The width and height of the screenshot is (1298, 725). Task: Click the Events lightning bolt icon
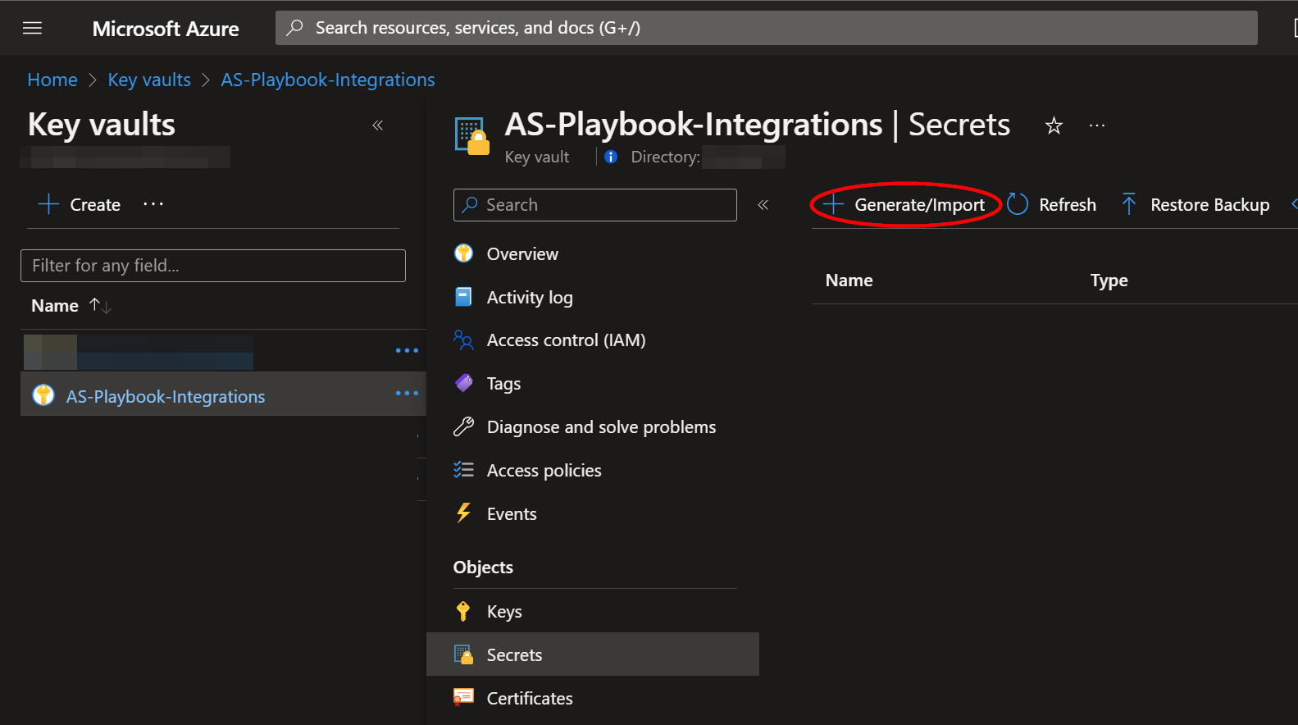[463, 513]
